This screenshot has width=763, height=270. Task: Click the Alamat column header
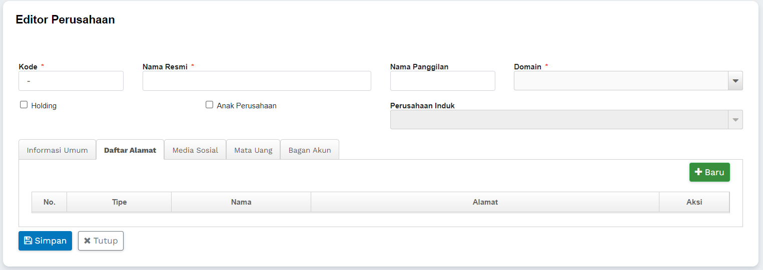pos(485,202)
